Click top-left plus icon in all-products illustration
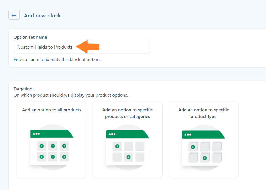266x190 pixels. point(42,146)
